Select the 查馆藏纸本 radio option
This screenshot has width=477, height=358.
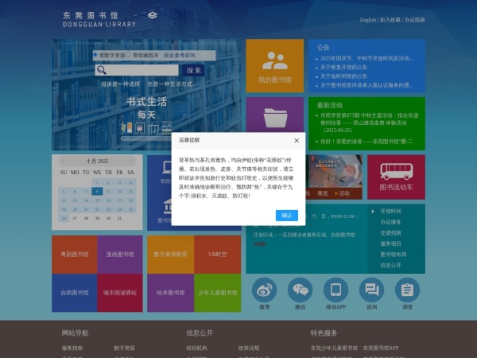tap(129, 55)
